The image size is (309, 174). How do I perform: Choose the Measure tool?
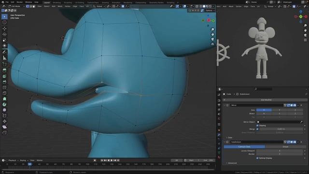point(4,58)
